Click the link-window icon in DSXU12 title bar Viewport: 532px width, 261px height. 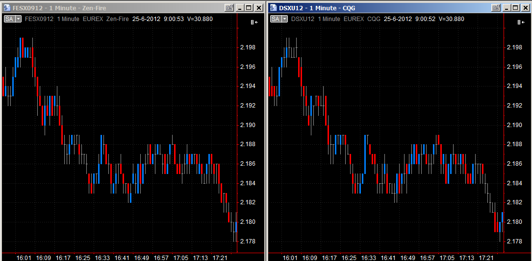tap(496, 7)
